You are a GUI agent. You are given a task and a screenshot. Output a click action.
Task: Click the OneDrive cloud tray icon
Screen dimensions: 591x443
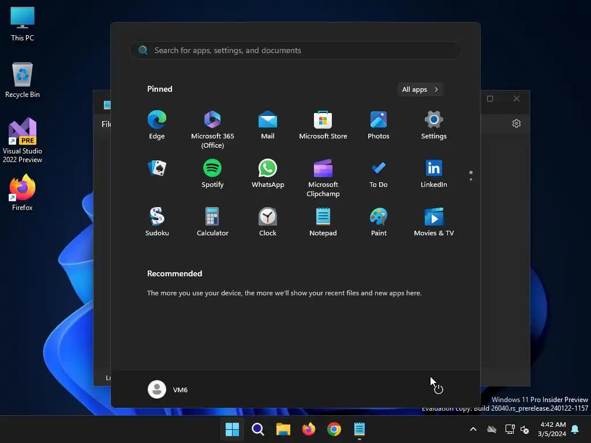tap(492, 429)
